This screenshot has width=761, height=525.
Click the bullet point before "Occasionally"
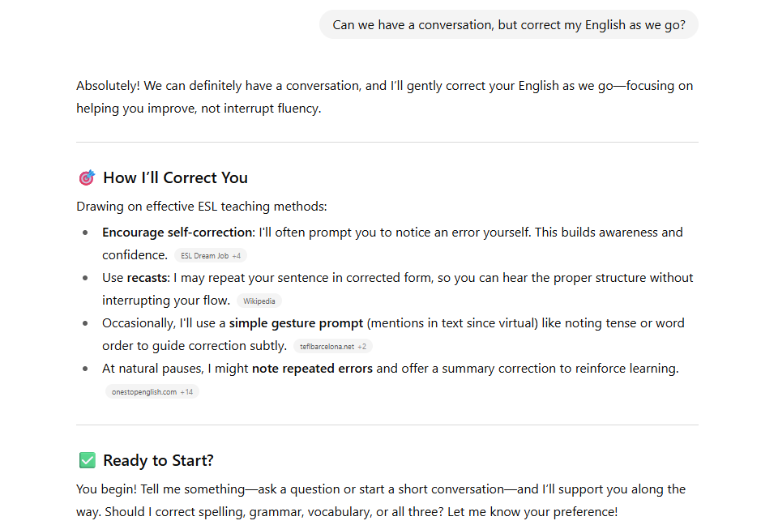tap(85, 323)
